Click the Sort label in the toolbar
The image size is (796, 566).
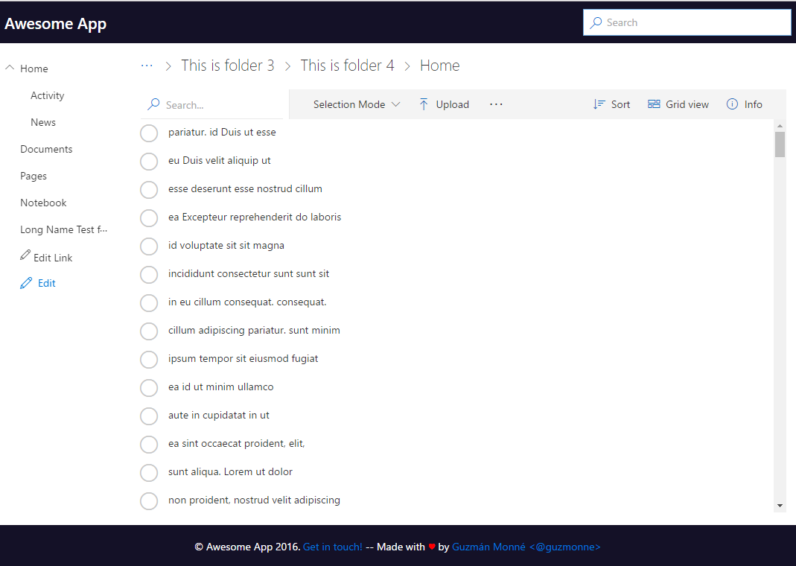click(x=620, y=104)
